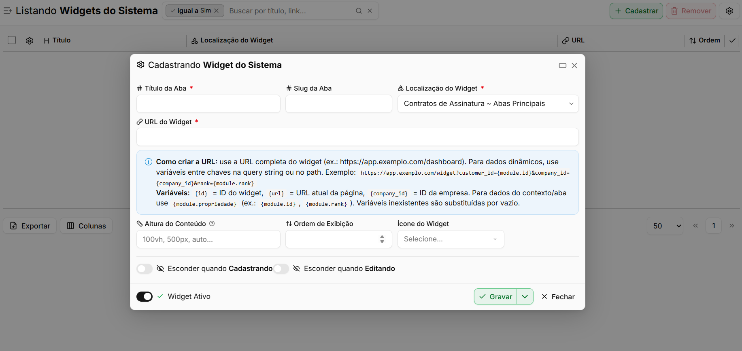Open the Colunas button

pos(86,226)
